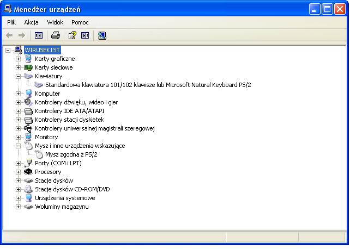The height and width of the screenshot is (249, 350).
Task: Expand the Monitory node
Action: tap(18, 137)
